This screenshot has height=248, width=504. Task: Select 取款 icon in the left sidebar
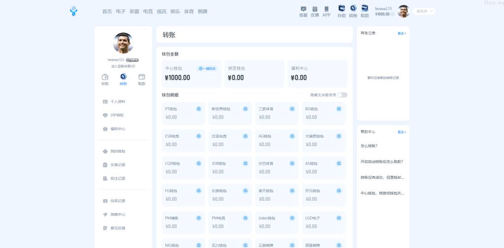(142, 77)
